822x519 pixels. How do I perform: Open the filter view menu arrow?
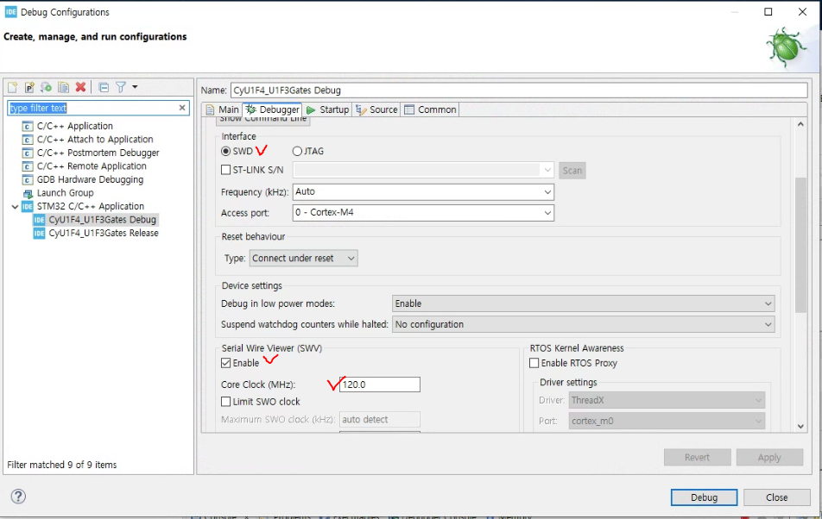(135, 87)
